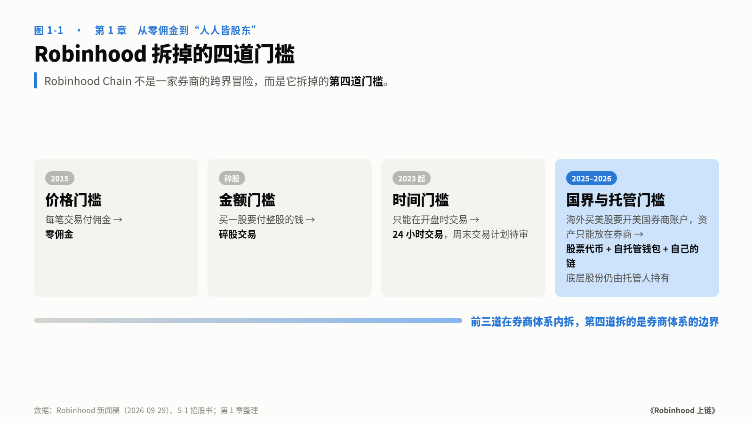Viewport: 753px width, 423px height.
Task: Click the 时间门槛 card heading
Action: [x=421, y=200]
